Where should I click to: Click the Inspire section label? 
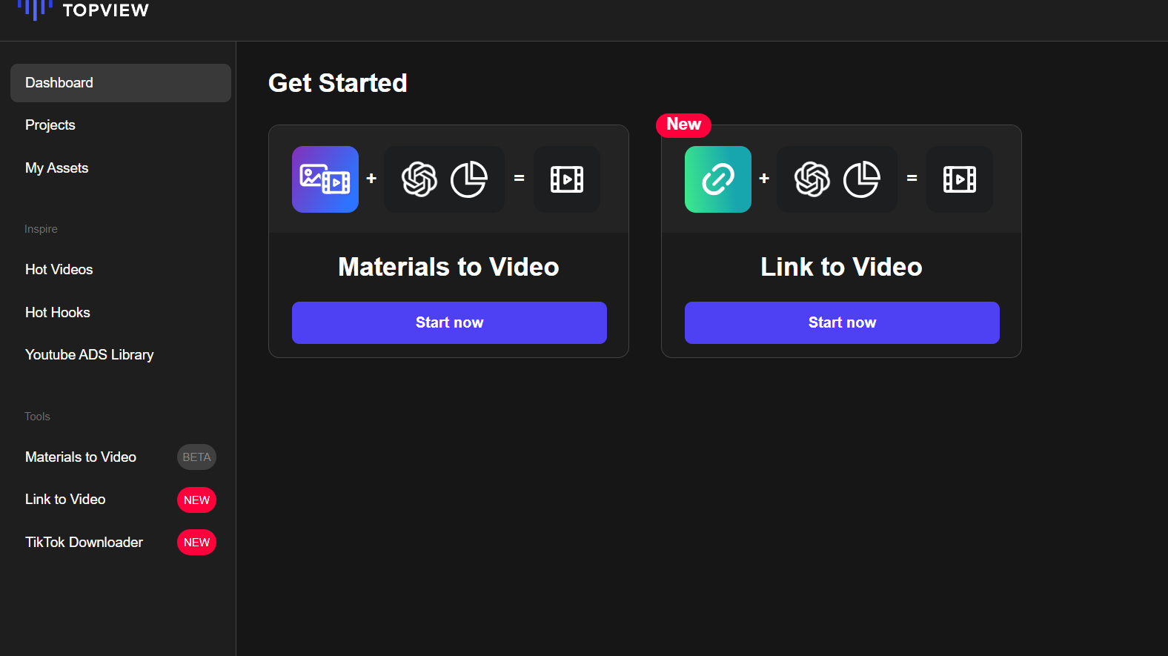point(41,229)
